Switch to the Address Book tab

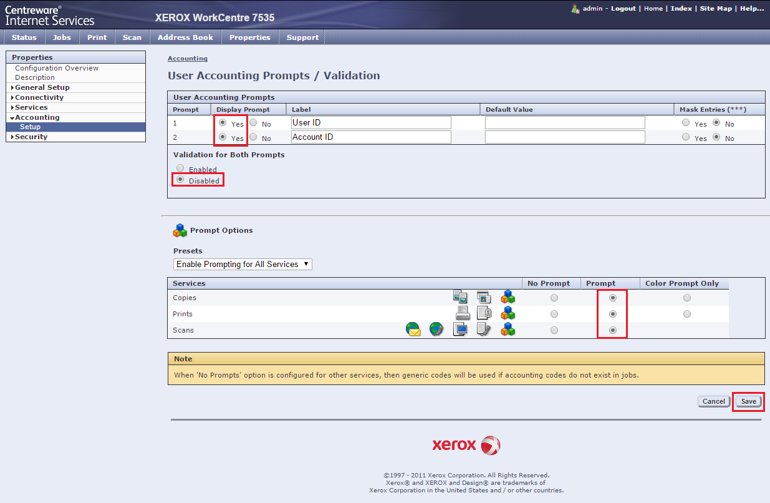coord(185,37)
